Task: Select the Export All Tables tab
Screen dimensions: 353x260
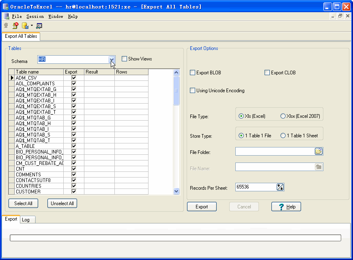Action: coord(21,36)
